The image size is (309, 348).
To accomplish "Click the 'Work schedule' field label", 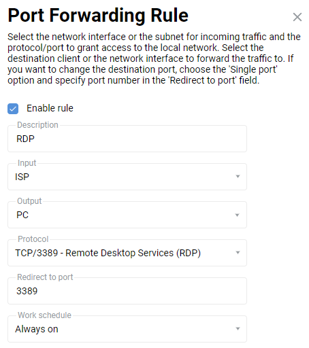I will pos(44,315).
